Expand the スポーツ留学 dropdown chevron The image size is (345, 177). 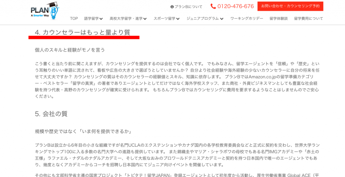178,19
